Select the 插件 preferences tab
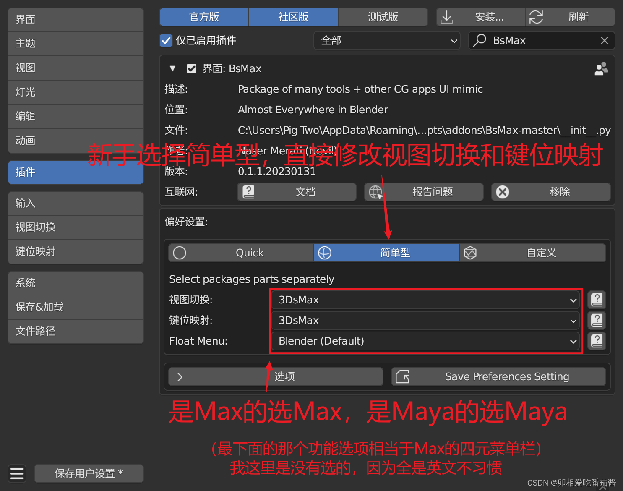The width and height of the screenshot is (623, 491). [76, 172]
